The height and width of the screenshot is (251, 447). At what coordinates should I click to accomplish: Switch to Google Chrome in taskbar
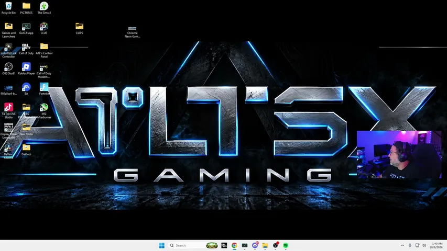[x=234, y=245]
